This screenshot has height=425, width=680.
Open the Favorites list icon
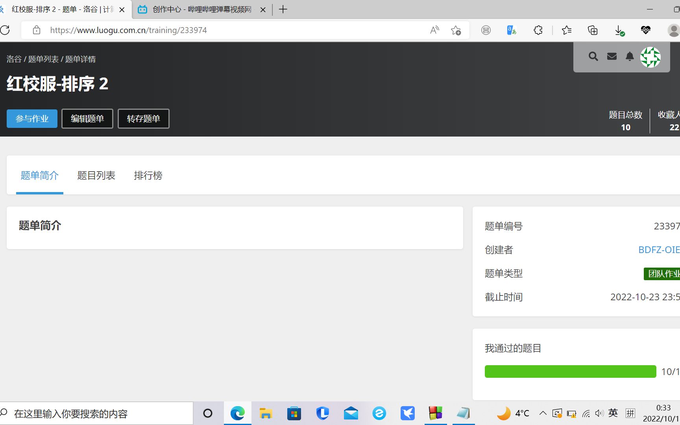click(x=567, y=30)
